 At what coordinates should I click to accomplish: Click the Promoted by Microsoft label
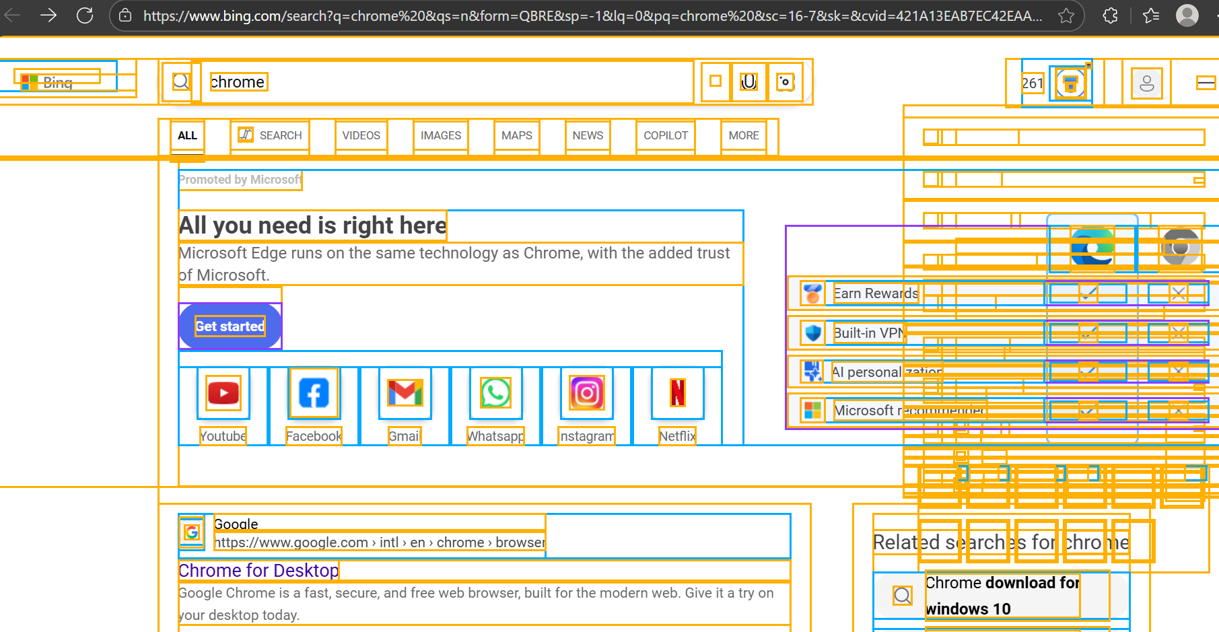[240, 180]
